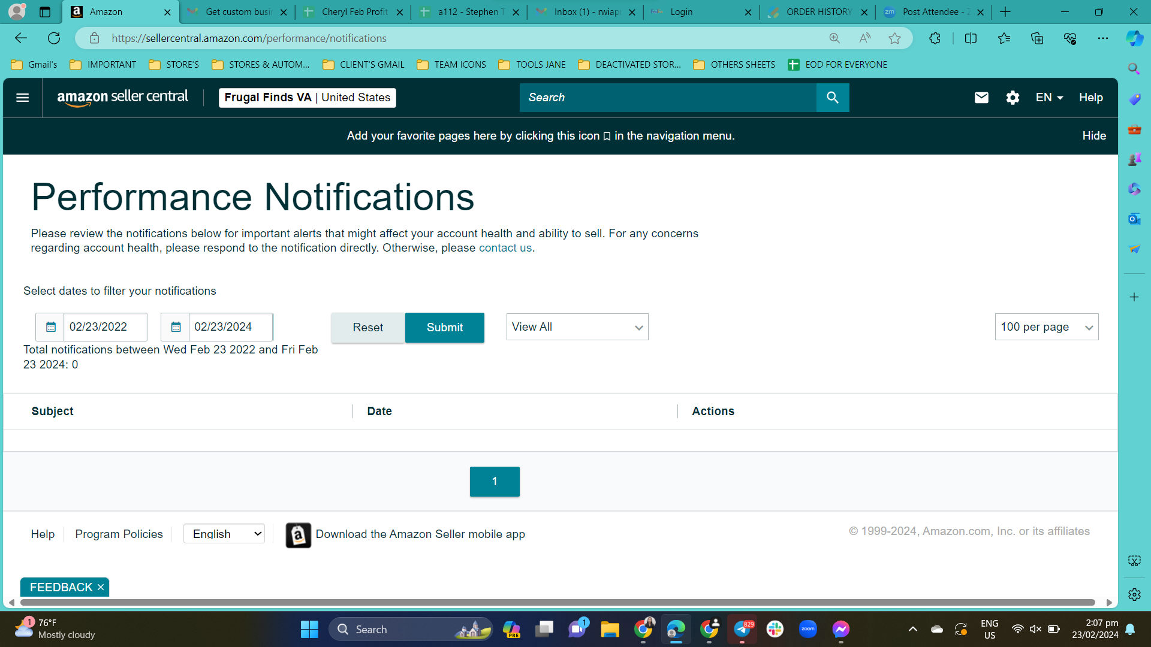Viewport: 1151px width, 647px height.
Task: Switch to the a112 - Stephen tab
Action: tap(470, 12)
